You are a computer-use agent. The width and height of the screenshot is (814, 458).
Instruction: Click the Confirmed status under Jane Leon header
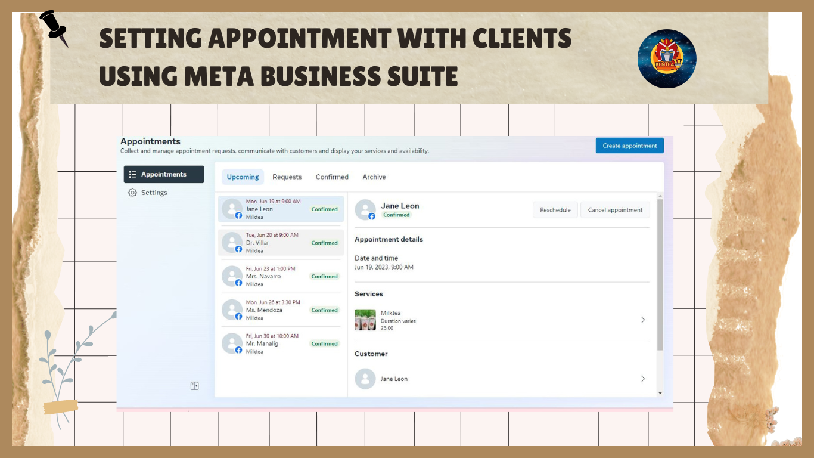(x=396, y=215)
